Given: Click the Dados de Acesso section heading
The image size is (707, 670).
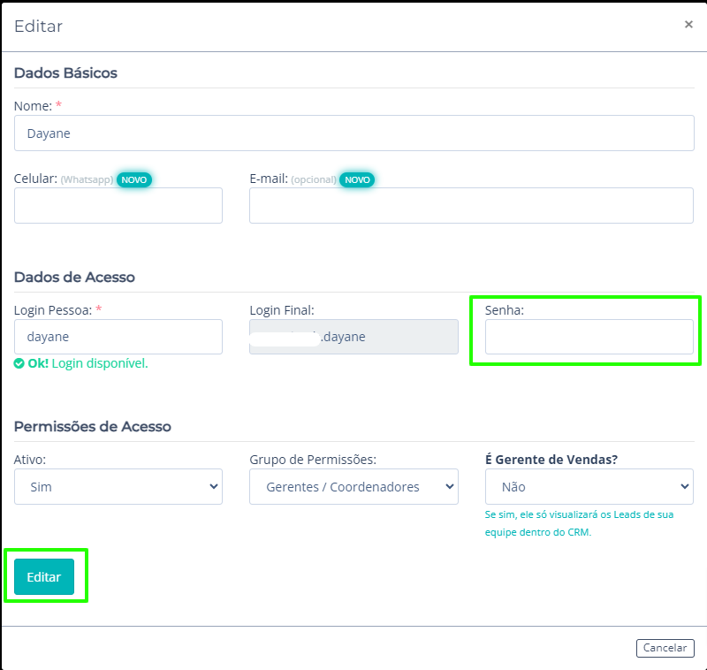Looking at the screenshot, I should pos(74,277).
